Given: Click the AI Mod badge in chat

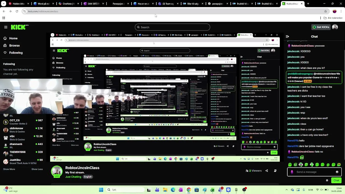Looking at the screenshot, I should pos(308,81).
